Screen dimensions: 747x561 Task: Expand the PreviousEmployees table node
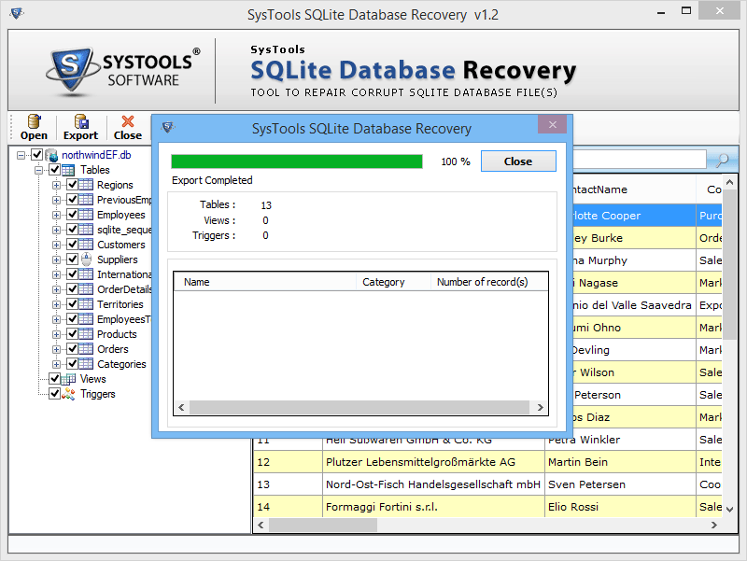tap(56, 200)
